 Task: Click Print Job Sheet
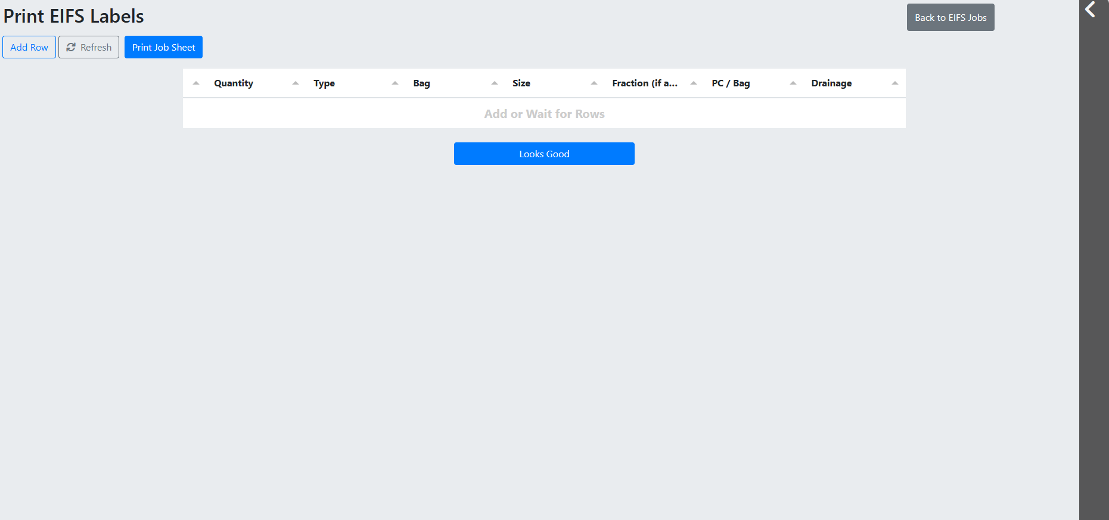coord(163,47)
